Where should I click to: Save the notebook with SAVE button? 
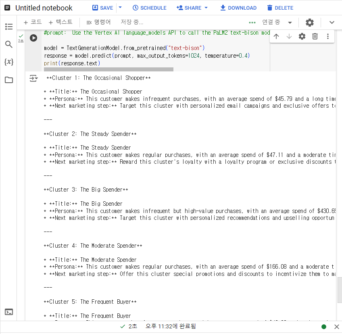tap(103, 8)
